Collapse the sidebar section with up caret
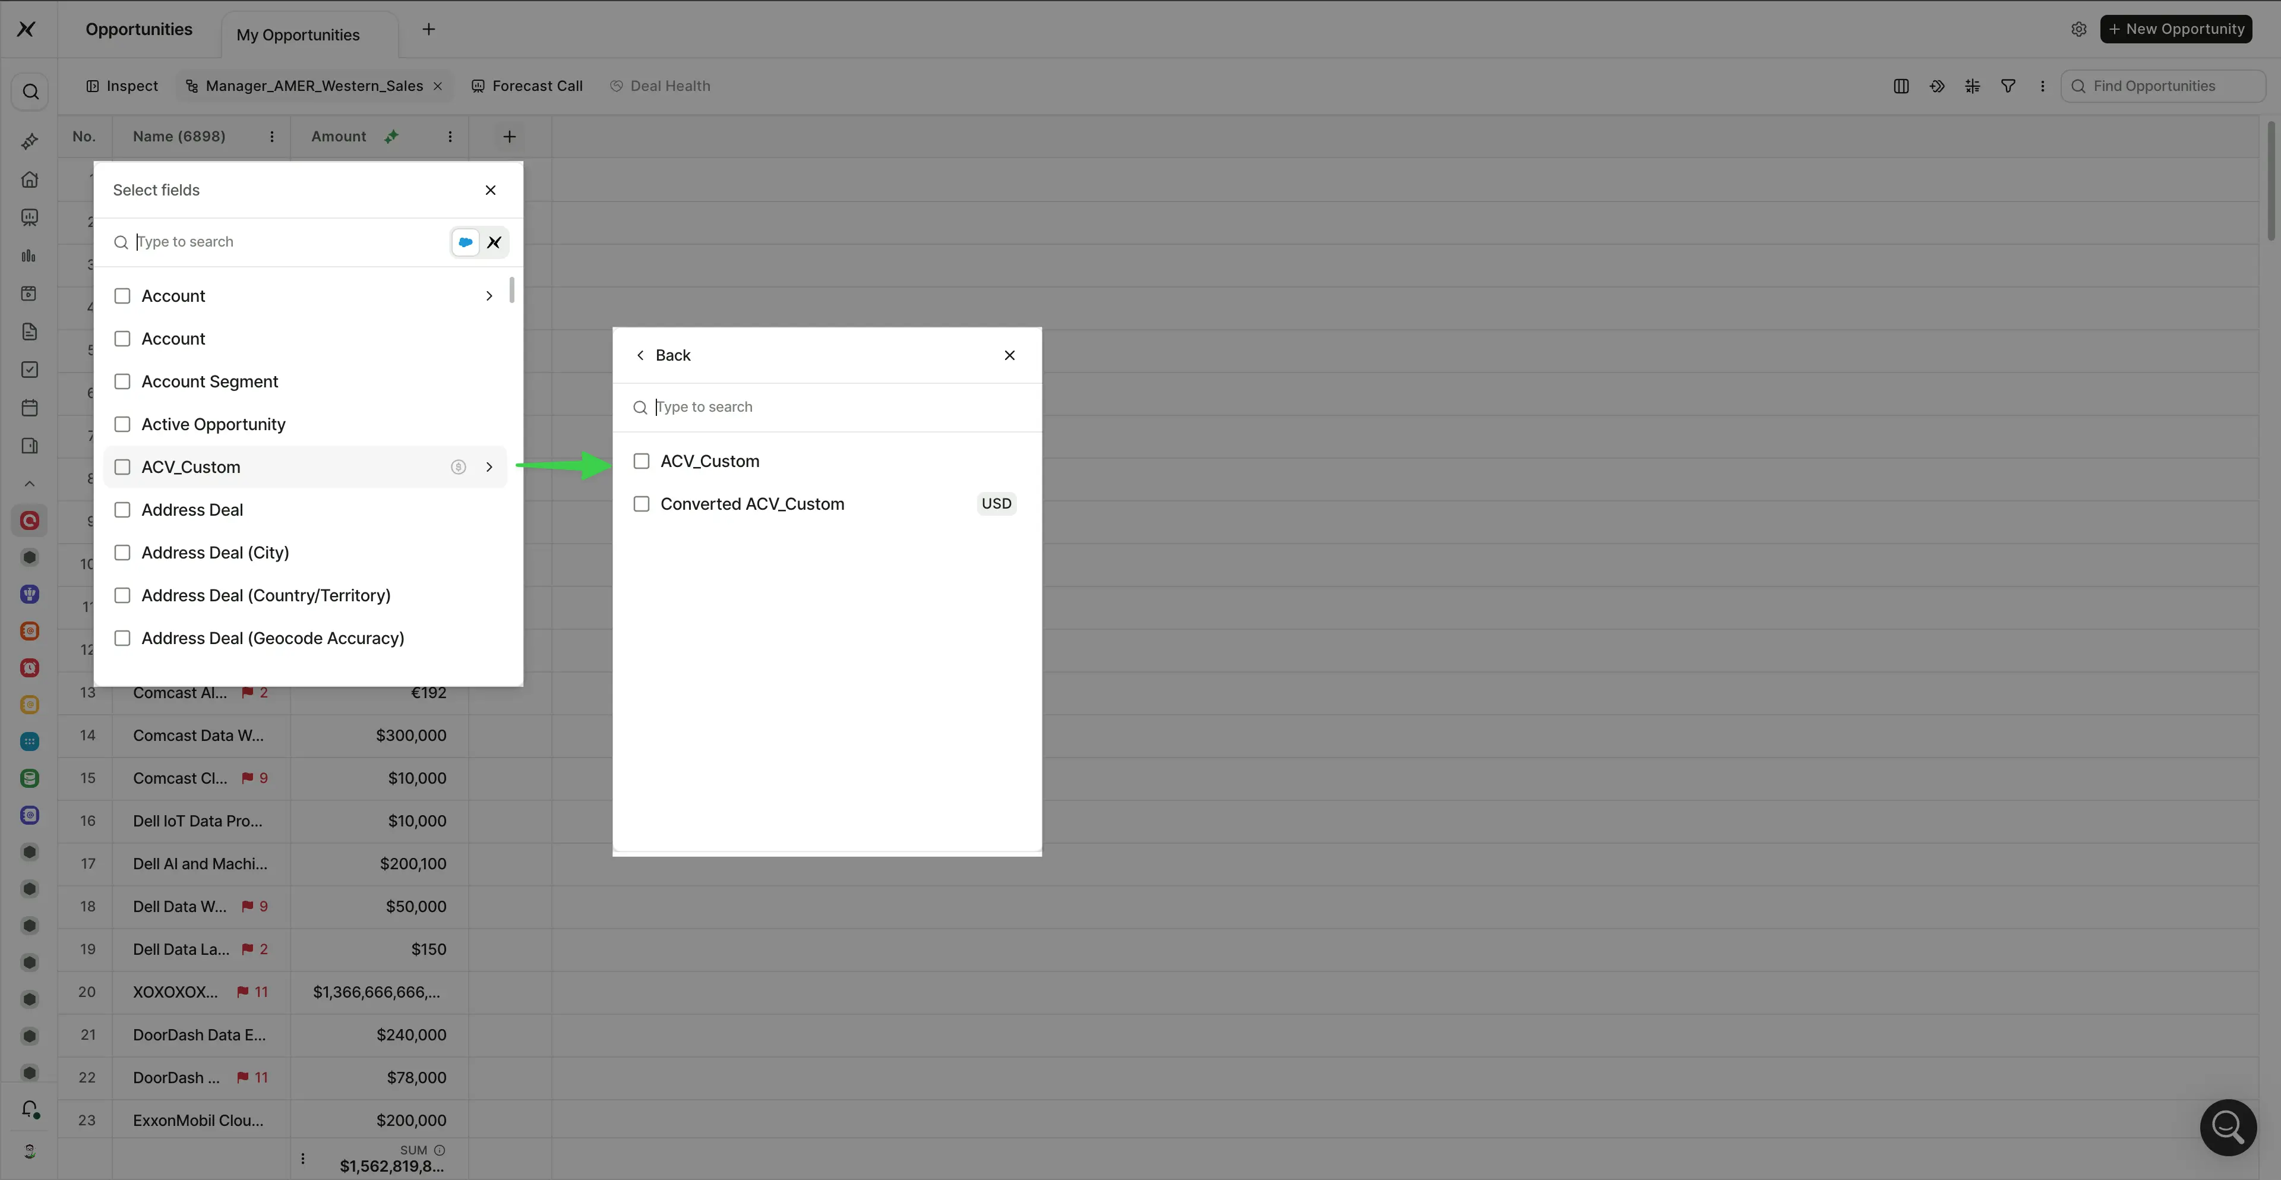Viewport: 2281px width, 1180px height. click(29, 484)
